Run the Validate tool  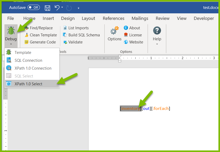coord(73,42)
